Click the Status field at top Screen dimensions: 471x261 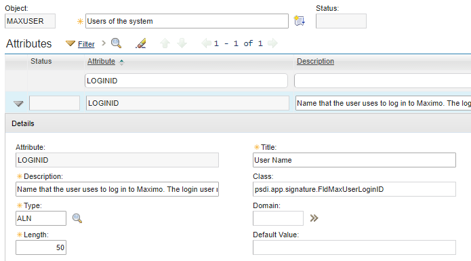click(x=341, y=21)
